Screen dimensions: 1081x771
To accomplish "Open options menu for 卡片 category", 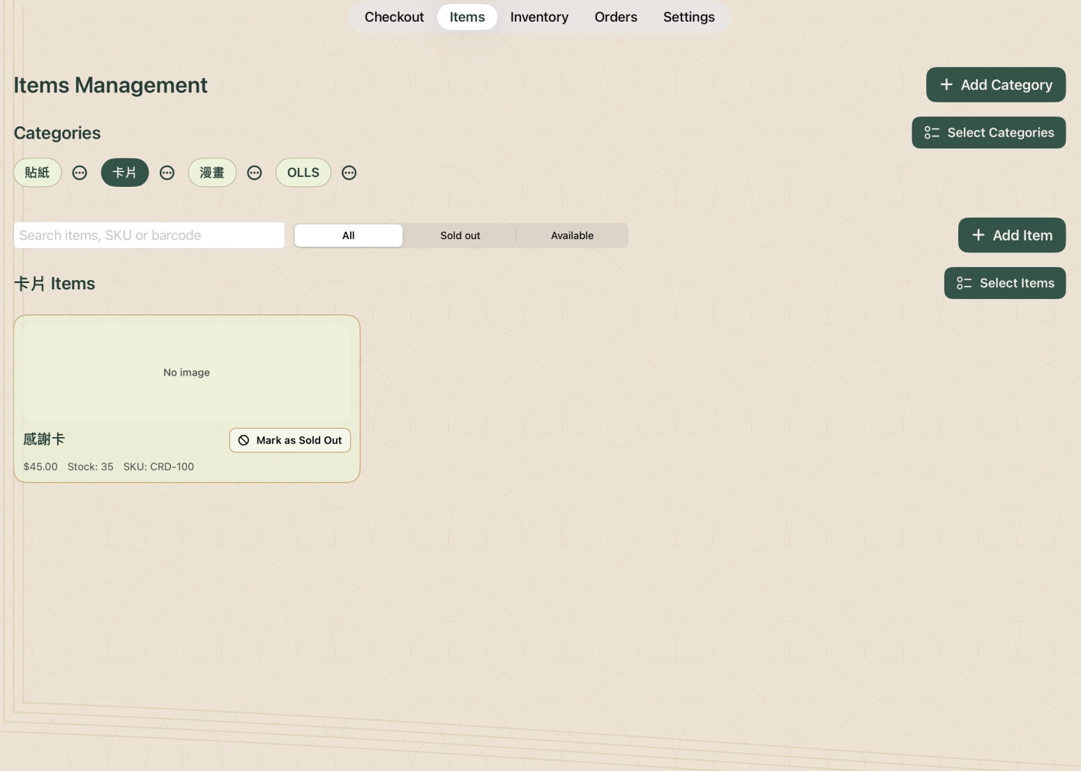I will click(167, 173).
